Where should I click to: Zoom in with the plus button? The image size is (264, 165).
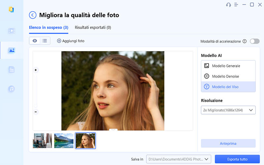(36, 70)
